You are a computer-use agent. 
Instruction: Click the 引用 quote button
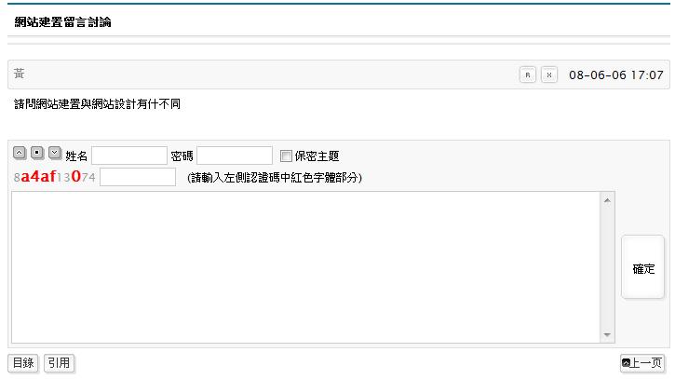[59, 363]
